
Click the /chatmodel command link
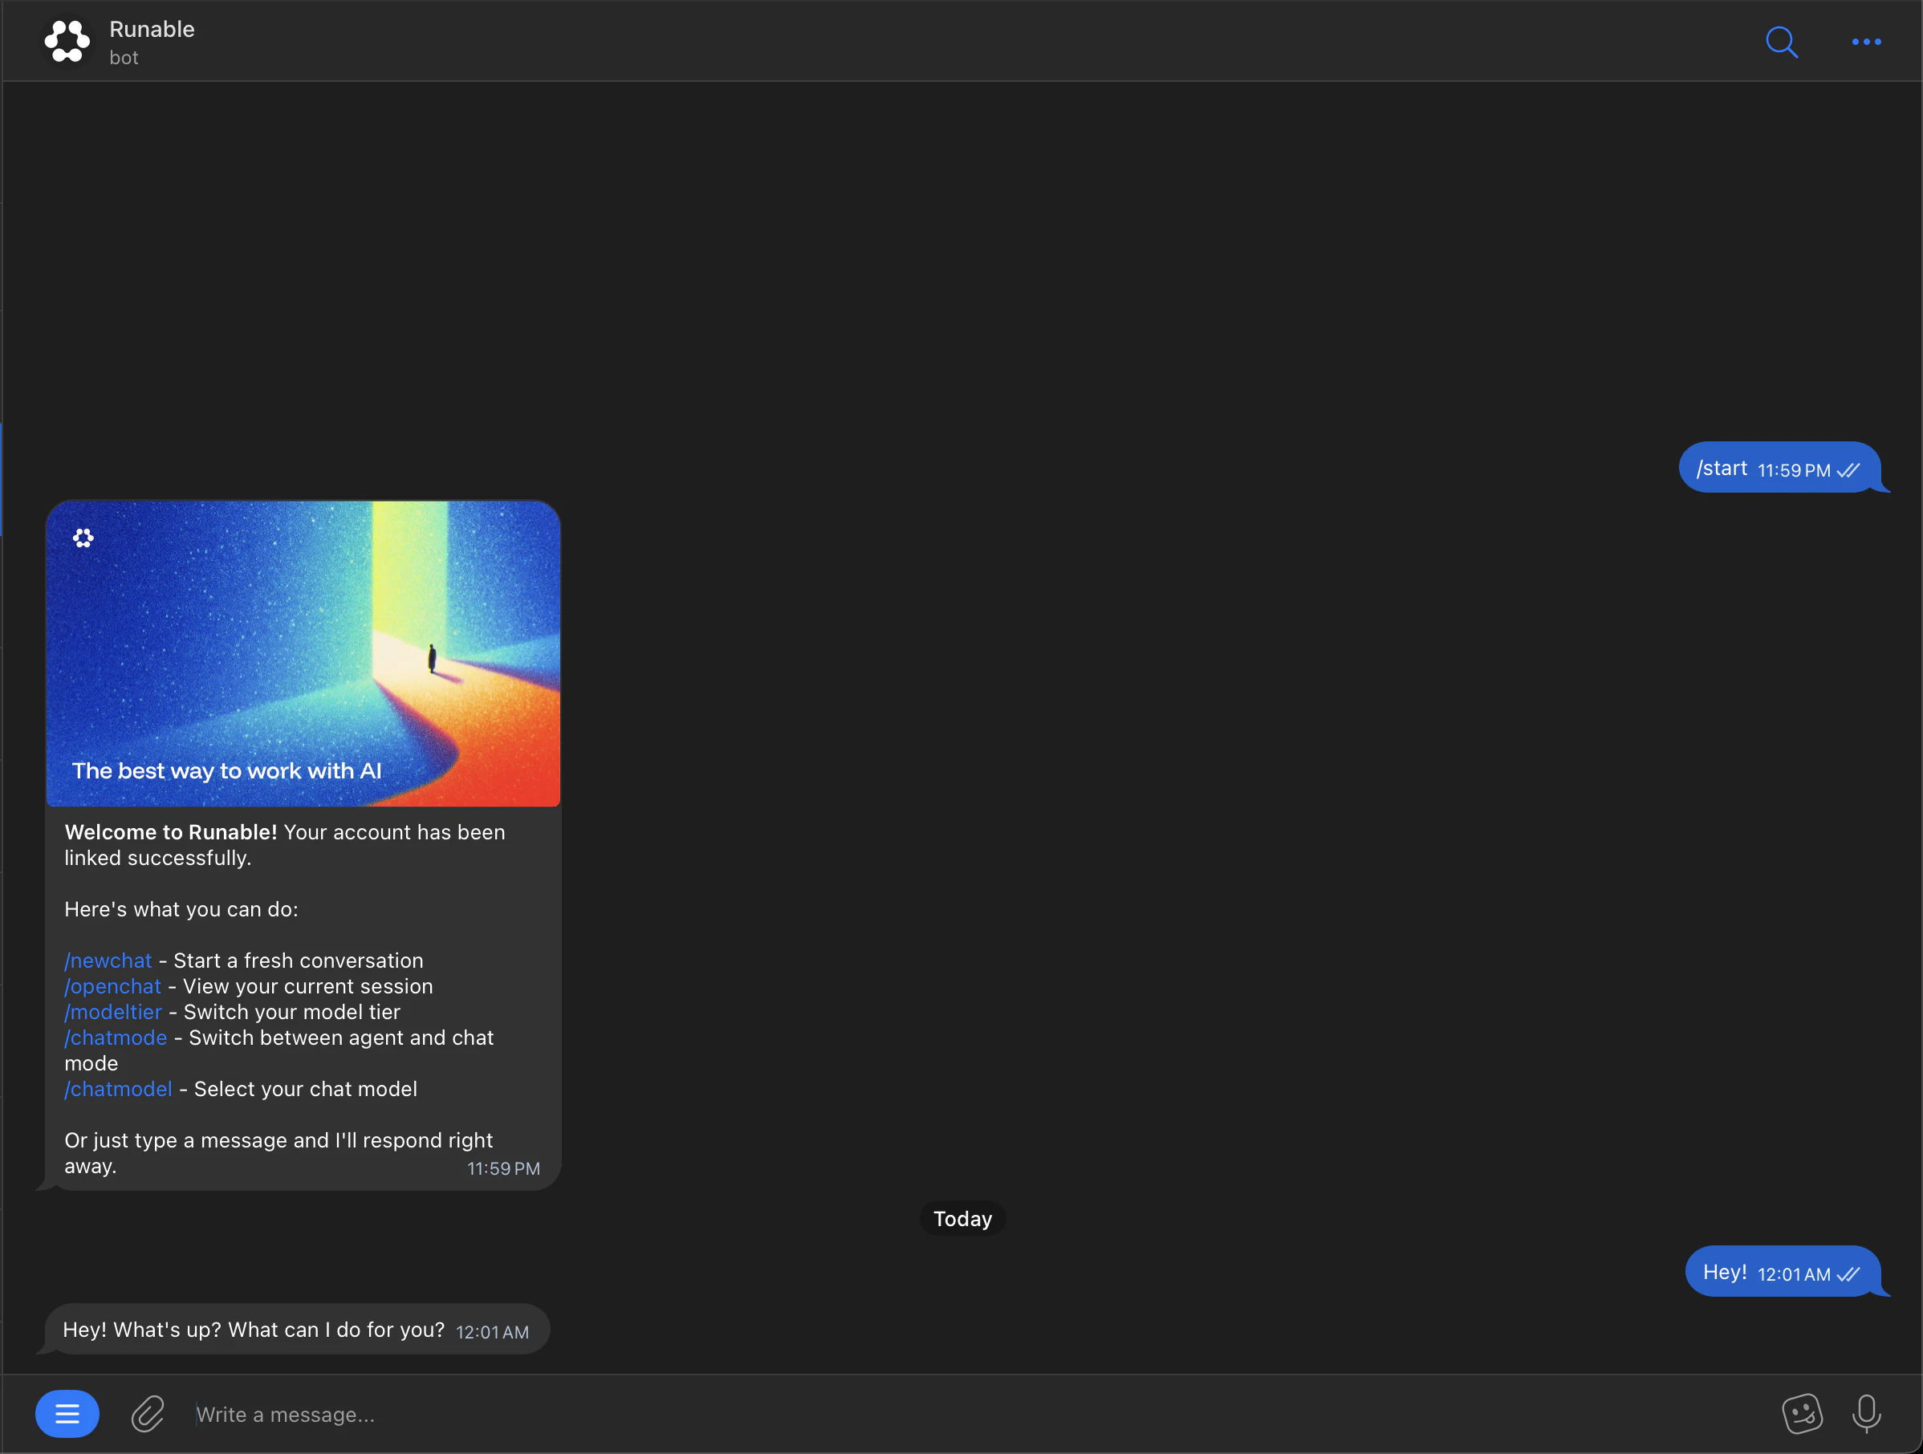(118, 1089)
